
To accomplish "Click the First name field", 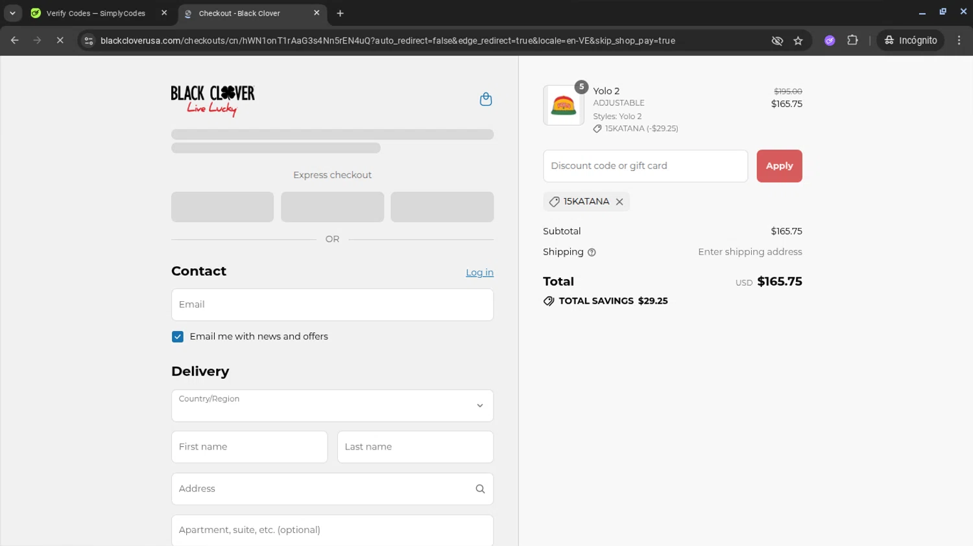I will click(249, 447).
